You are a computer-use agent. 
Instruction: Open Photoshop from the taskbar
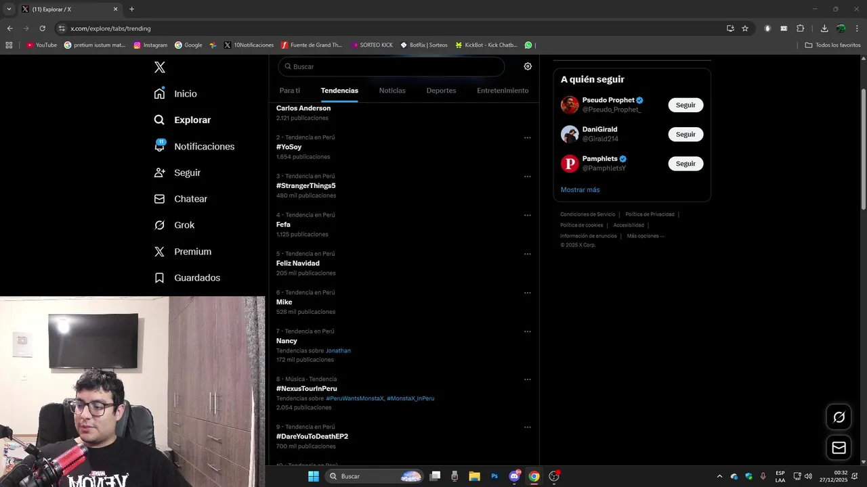click(x=494, y=476)
